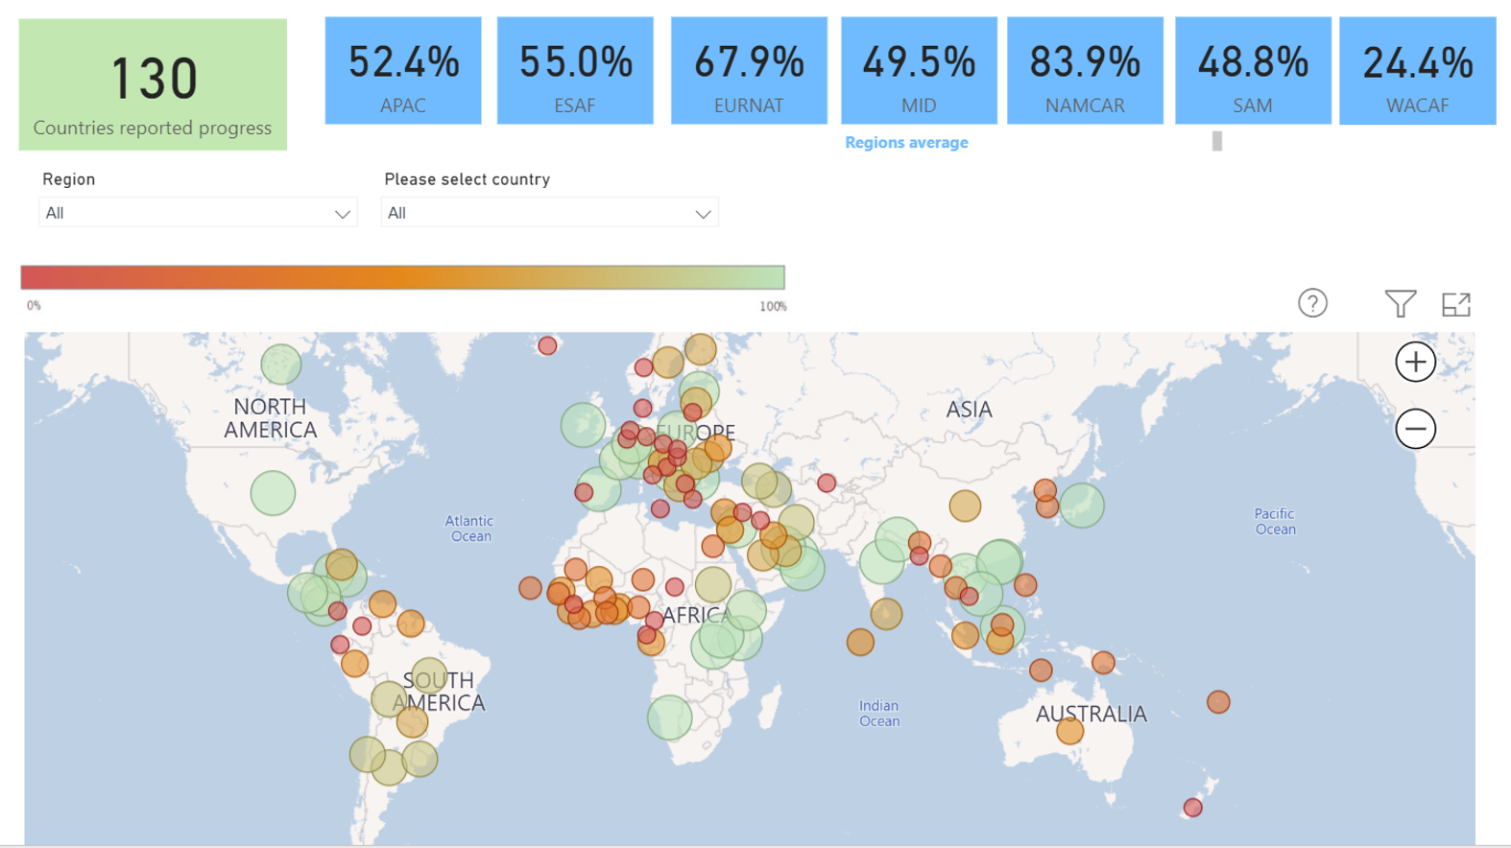Select the MID 49.5% card
The image size is (1511, 848).
coord(919,71)
